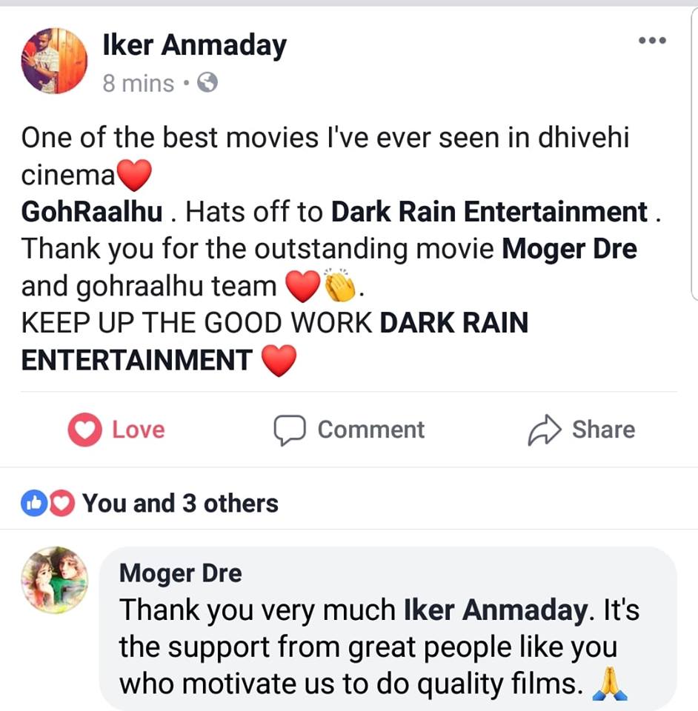Viewport: 698px width, 711px height.
Task: Open the three-dot post options menu
Action: point(652,40)
